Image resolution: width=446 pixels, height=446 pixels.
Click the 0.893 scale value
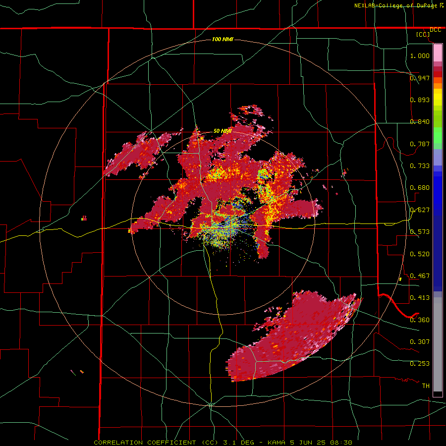click(420, 100)
